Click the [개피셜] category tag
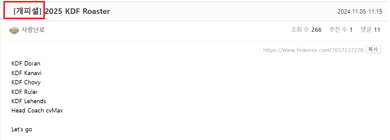 27,11
